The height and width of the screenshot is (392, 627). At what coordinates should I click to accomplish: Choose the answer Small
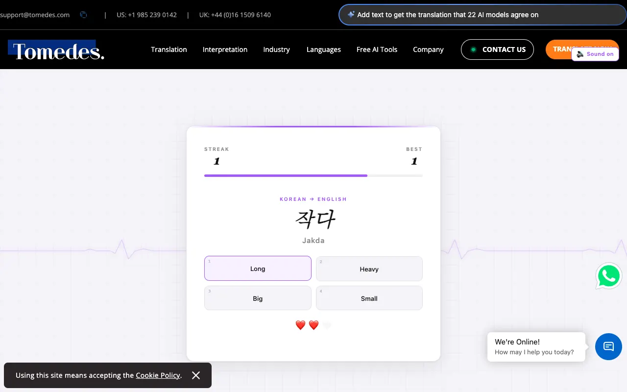[x=369, y=298]
